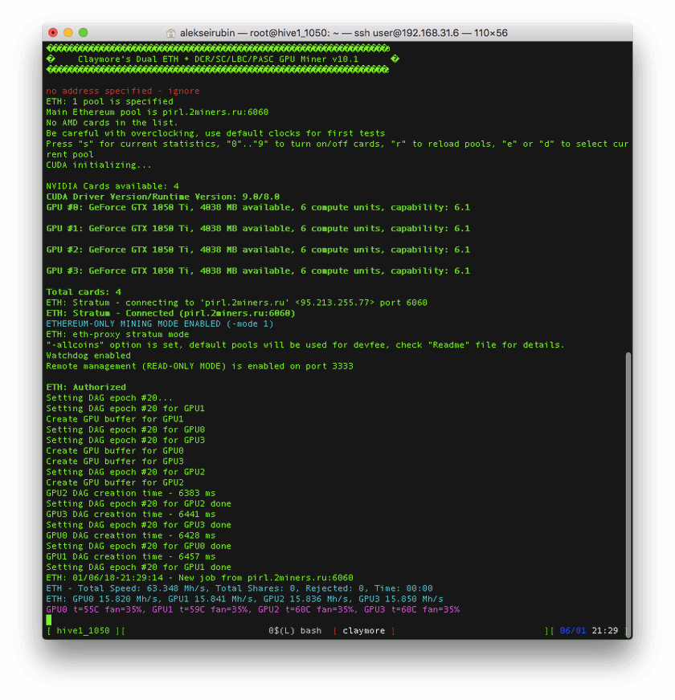The height and width of the screenshot is (700, 675).
Task: Click the home folder icon in title bar
Action: click(x=171, y=33)
